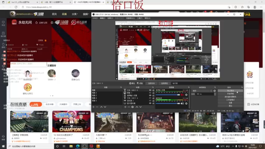Click the desktop audio volume slider

point(168,103)
